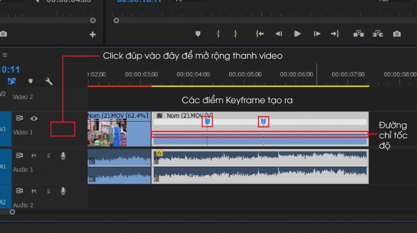Click the Video 2 track label

[23, 97]
